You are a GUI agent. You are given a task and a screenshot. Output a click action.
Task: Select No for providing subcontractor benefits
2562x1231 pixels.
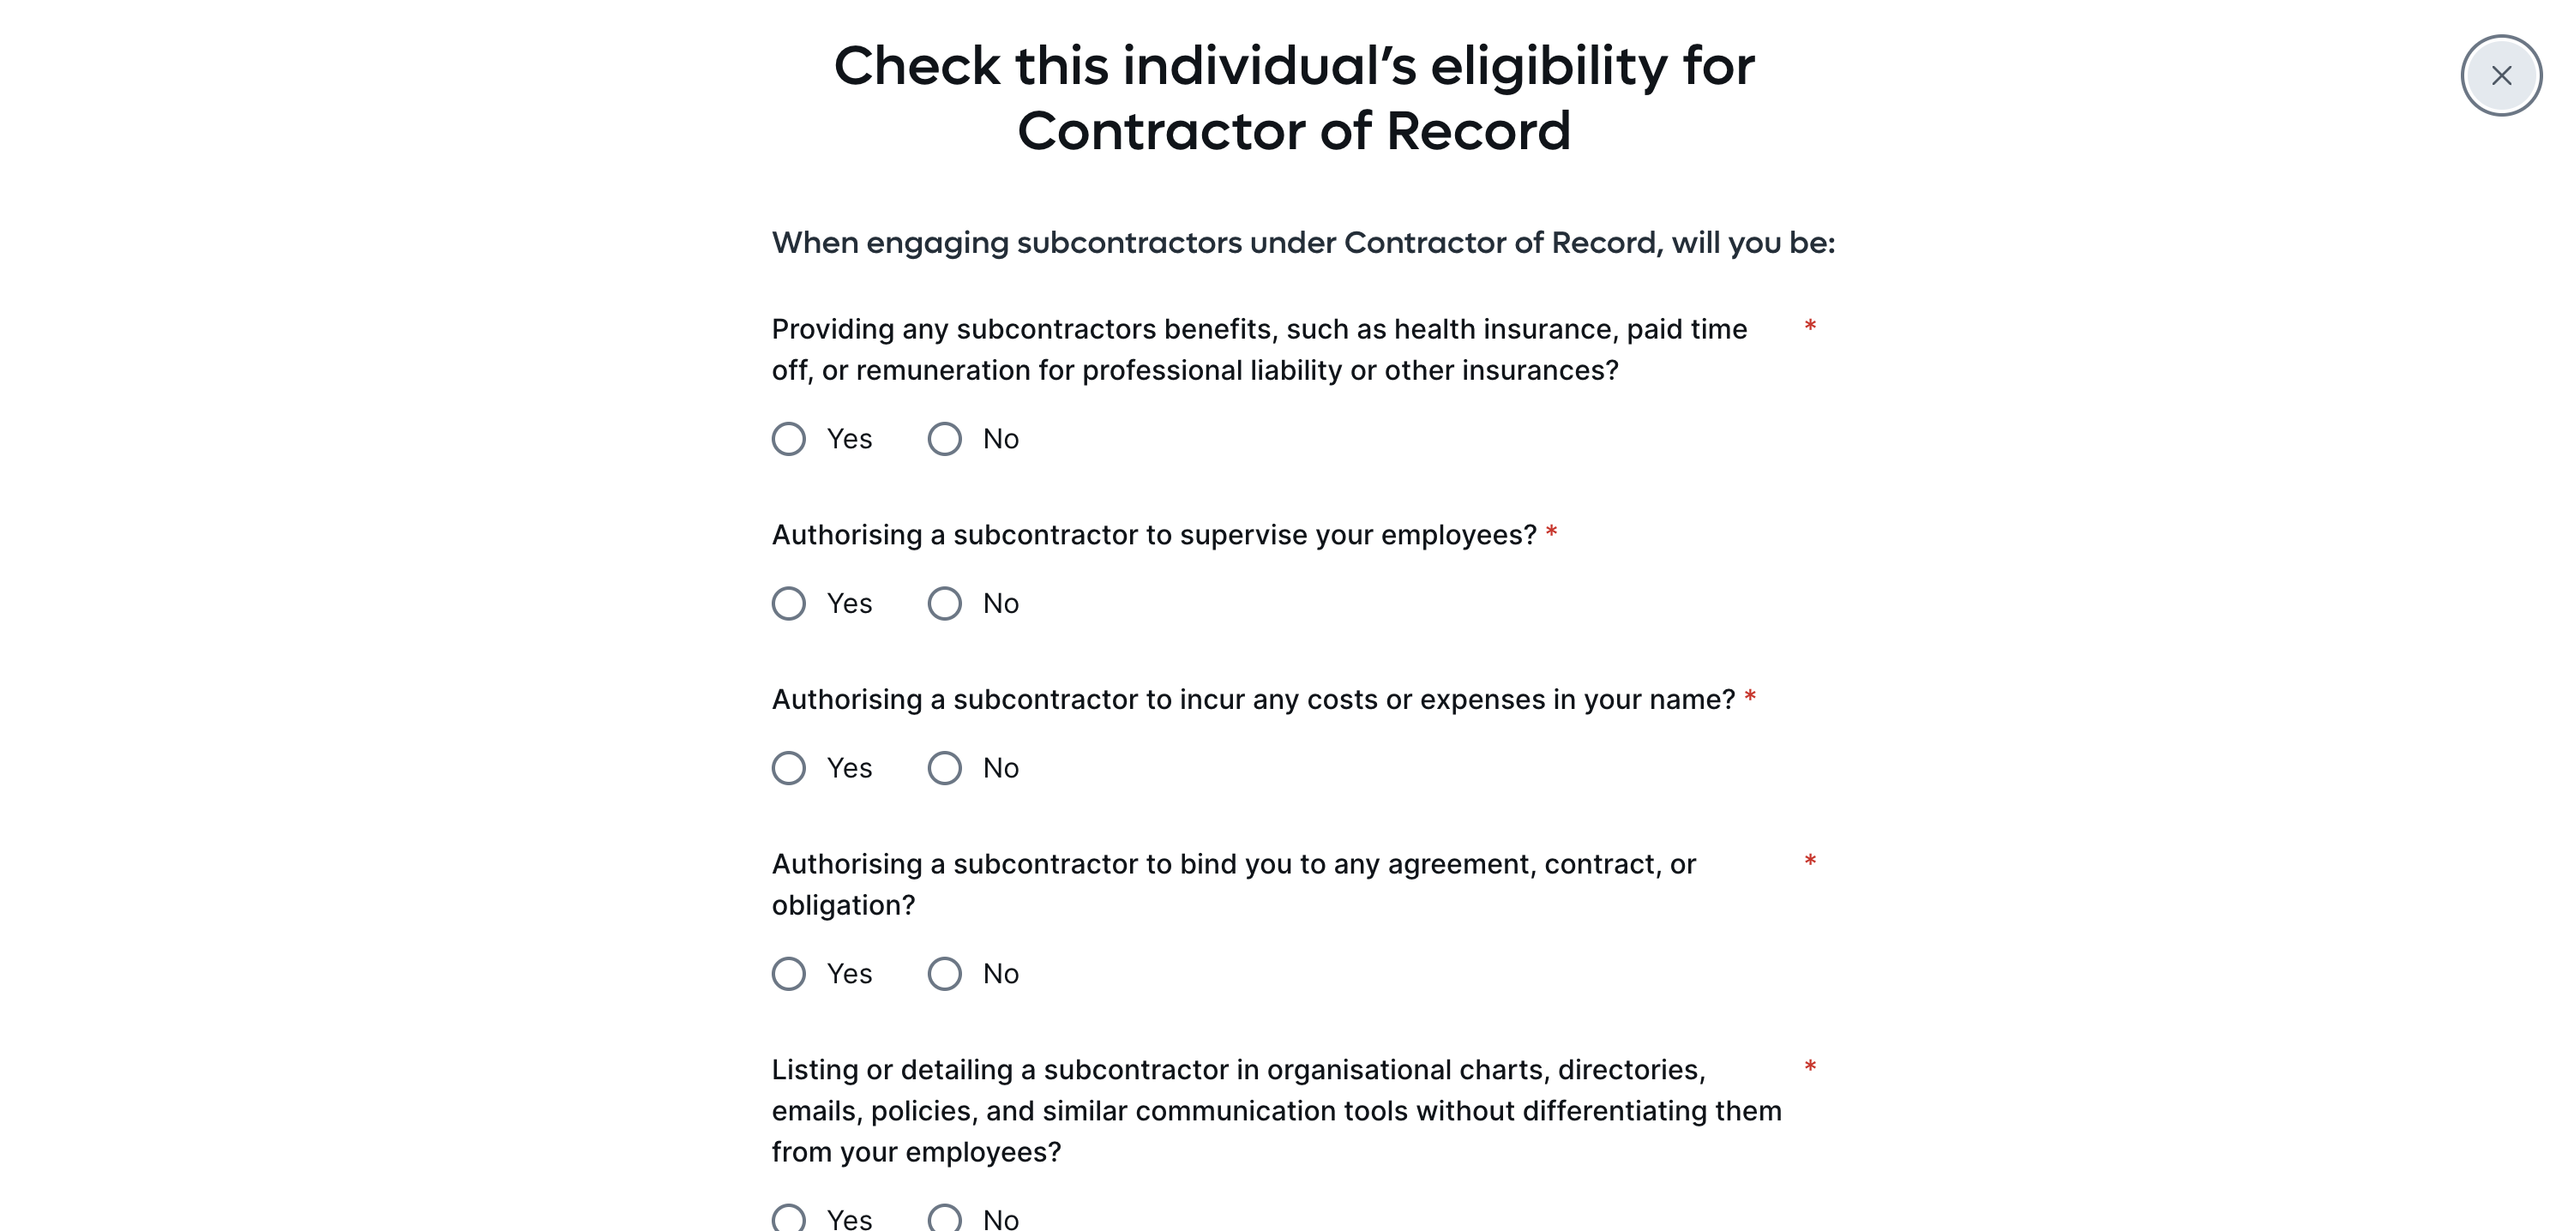[944, 439]
